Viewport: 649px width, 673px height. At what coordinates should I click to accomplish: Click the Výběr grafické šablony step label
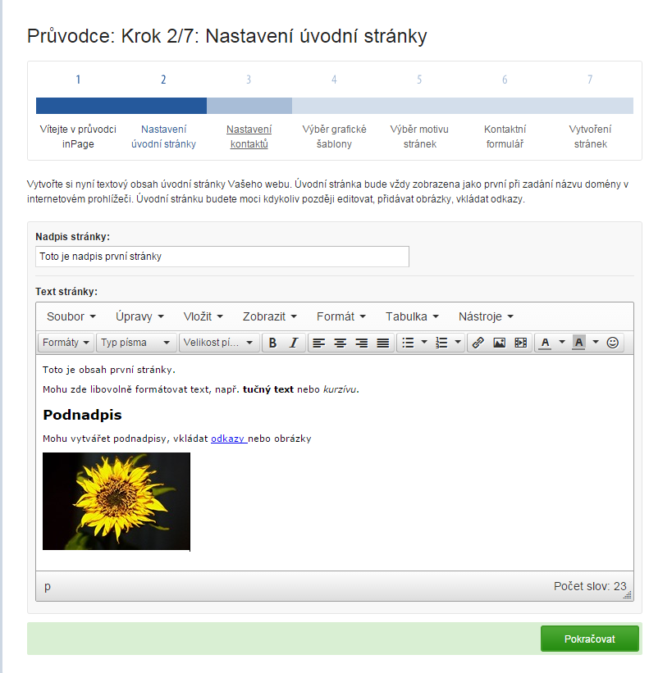(334, 137)
